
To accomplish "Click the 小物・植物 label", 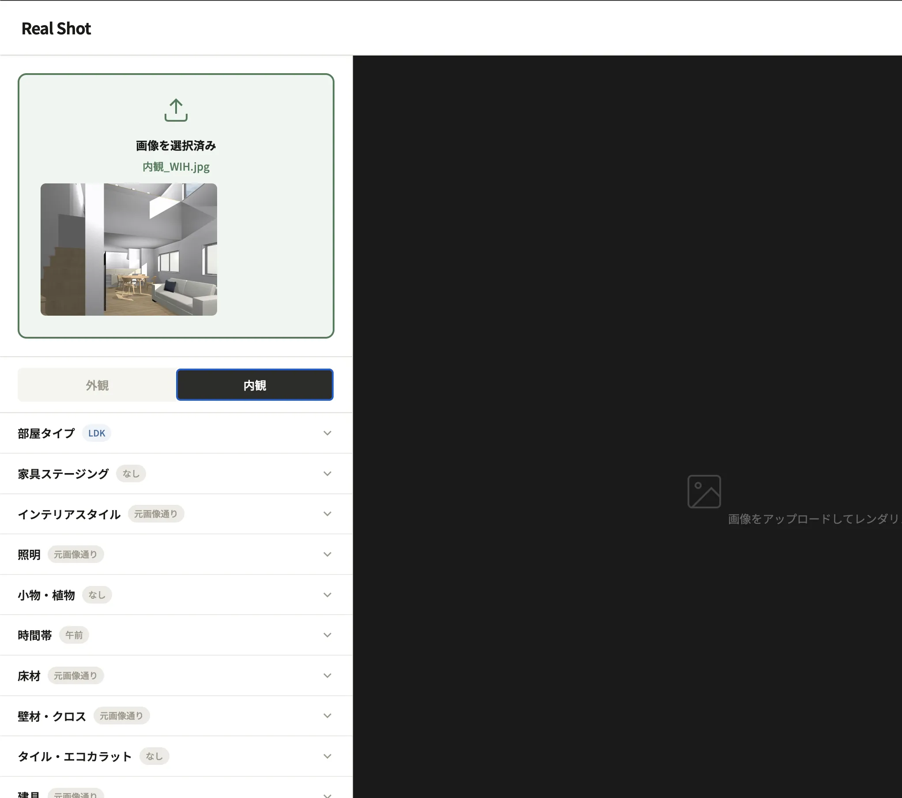I will (x=46, y=595).
